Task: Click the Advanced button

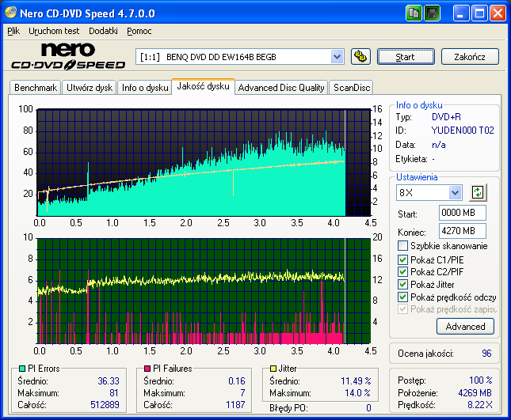Action: (x=465, y=327)
